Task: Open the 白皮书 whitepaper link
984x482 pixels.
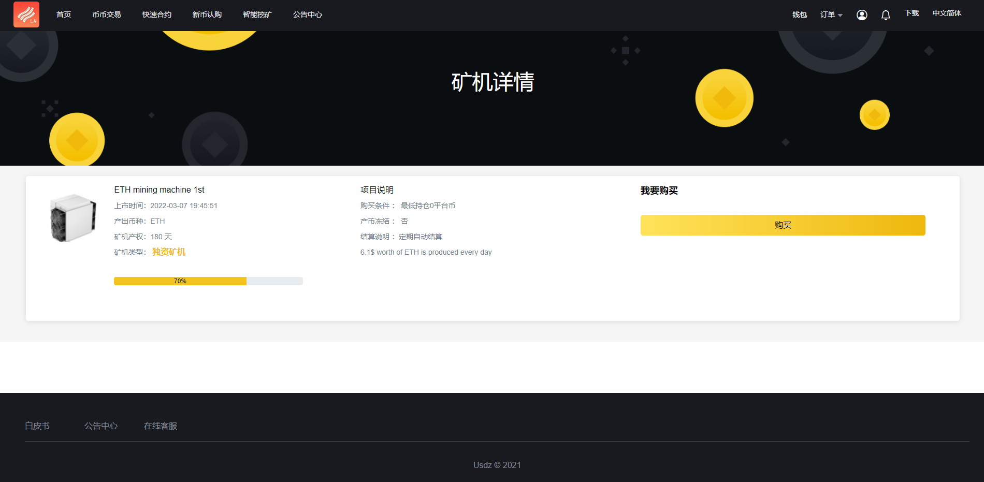Action: click(37, 426)
